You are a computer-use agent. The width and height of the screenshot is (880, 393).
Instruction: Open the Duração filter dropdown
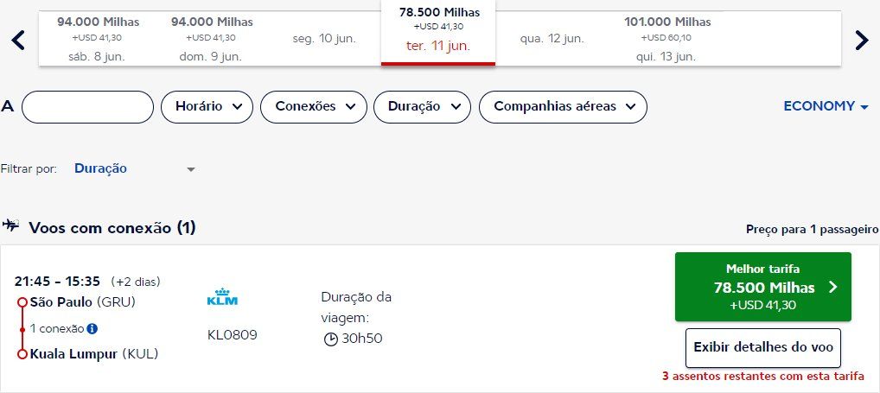click(422, 106)
